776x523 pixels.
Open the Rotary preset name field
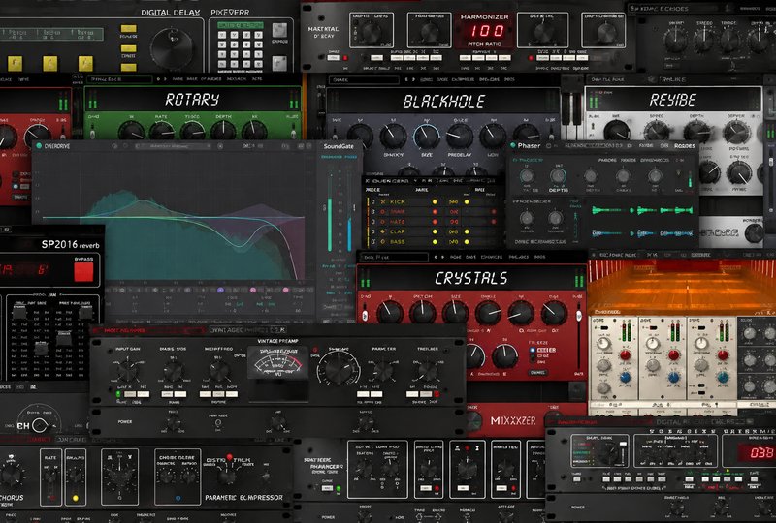pyautogui.click(x=119, y=79)
